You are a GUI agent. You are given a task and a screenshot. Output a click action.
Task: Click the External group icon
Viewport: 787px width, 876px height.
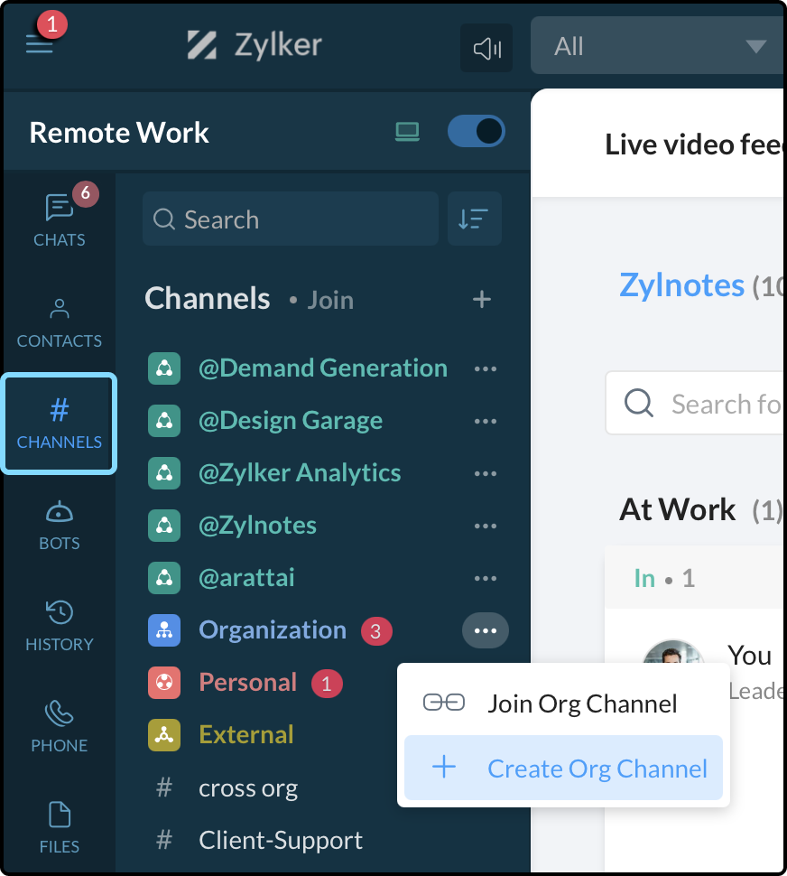click(x=164, y=734)
